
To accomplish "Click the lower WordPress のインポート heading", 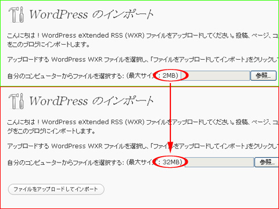I will coord(91,101).
